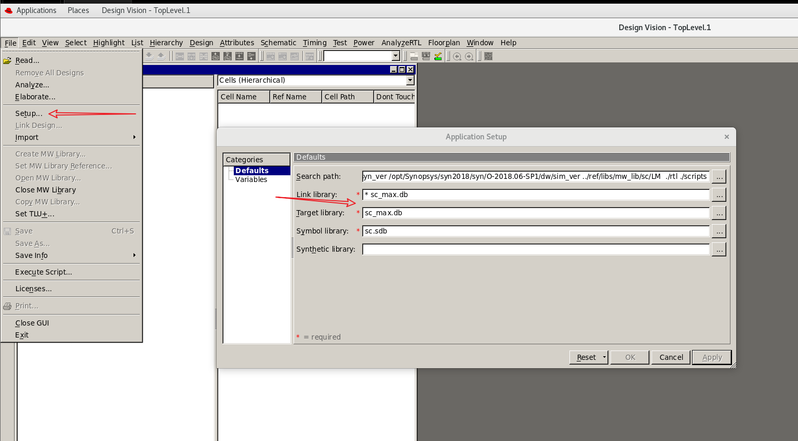The width and height of the screenshot is (798, 441).
Task: Click the Ref Name column header
Action: (296, 97)
